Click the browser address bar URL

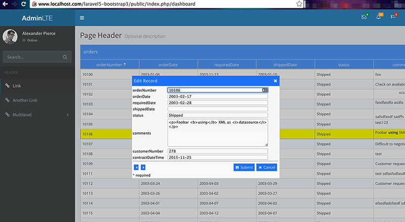coord(117,4)
